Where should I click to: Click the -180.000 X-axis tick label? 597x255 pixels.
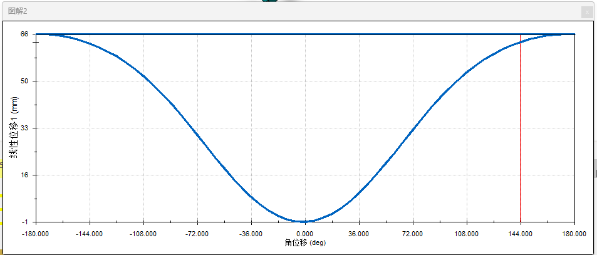click(x=36, y=233)
